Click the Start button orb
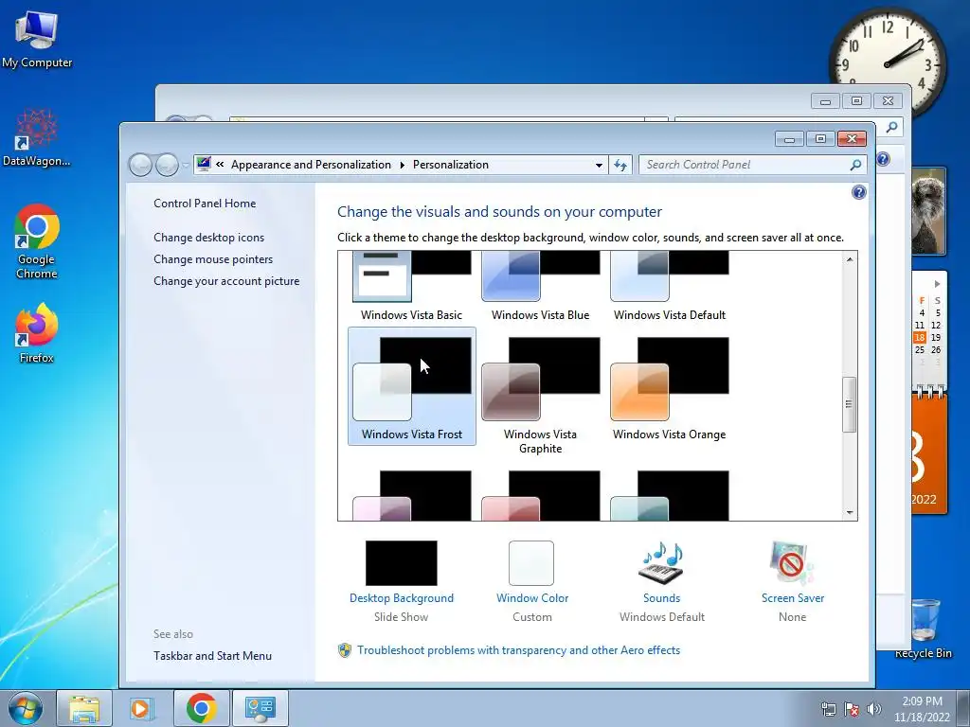 26,708
